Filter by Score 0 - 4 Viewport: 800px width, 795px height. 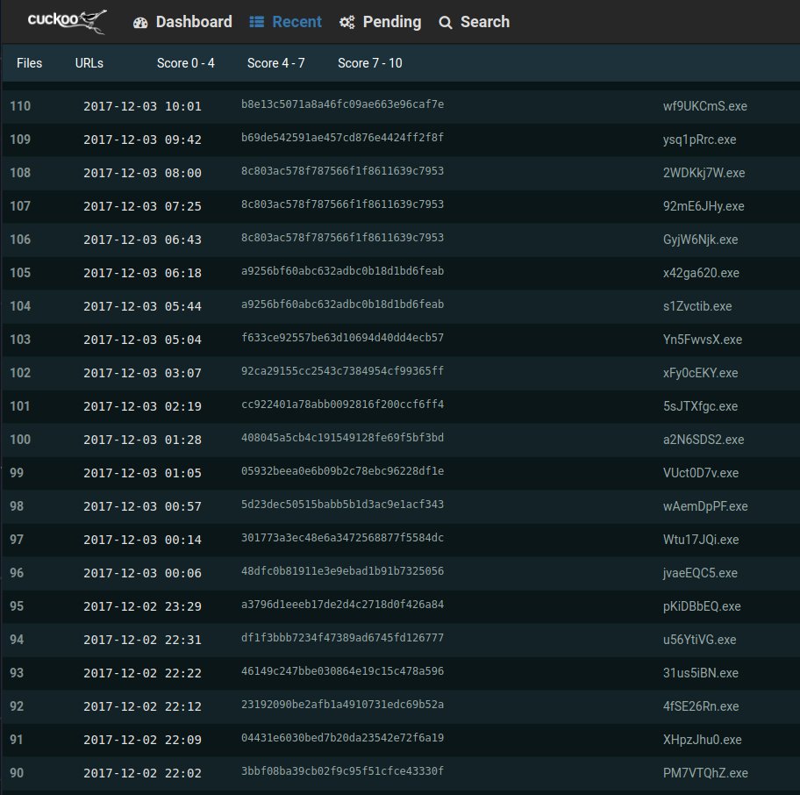[x=186, y=63]
